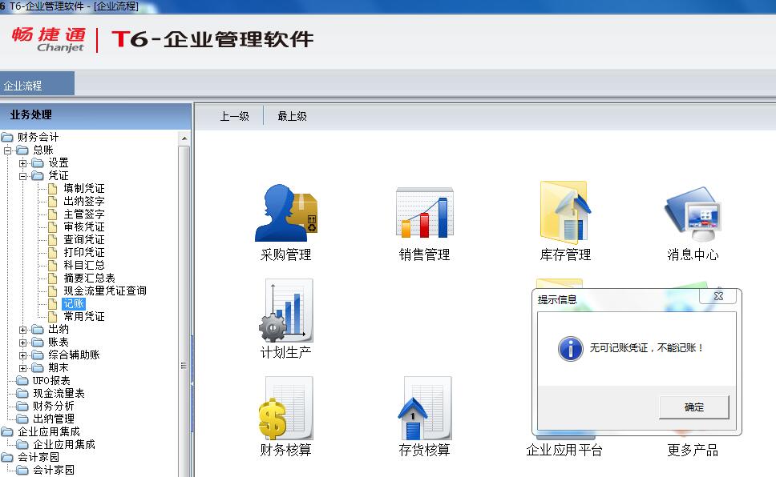Viewport: 776px width, 477px height.
Task: Select the top-level 财务会计 node
Action: click(x=38, y=137)
